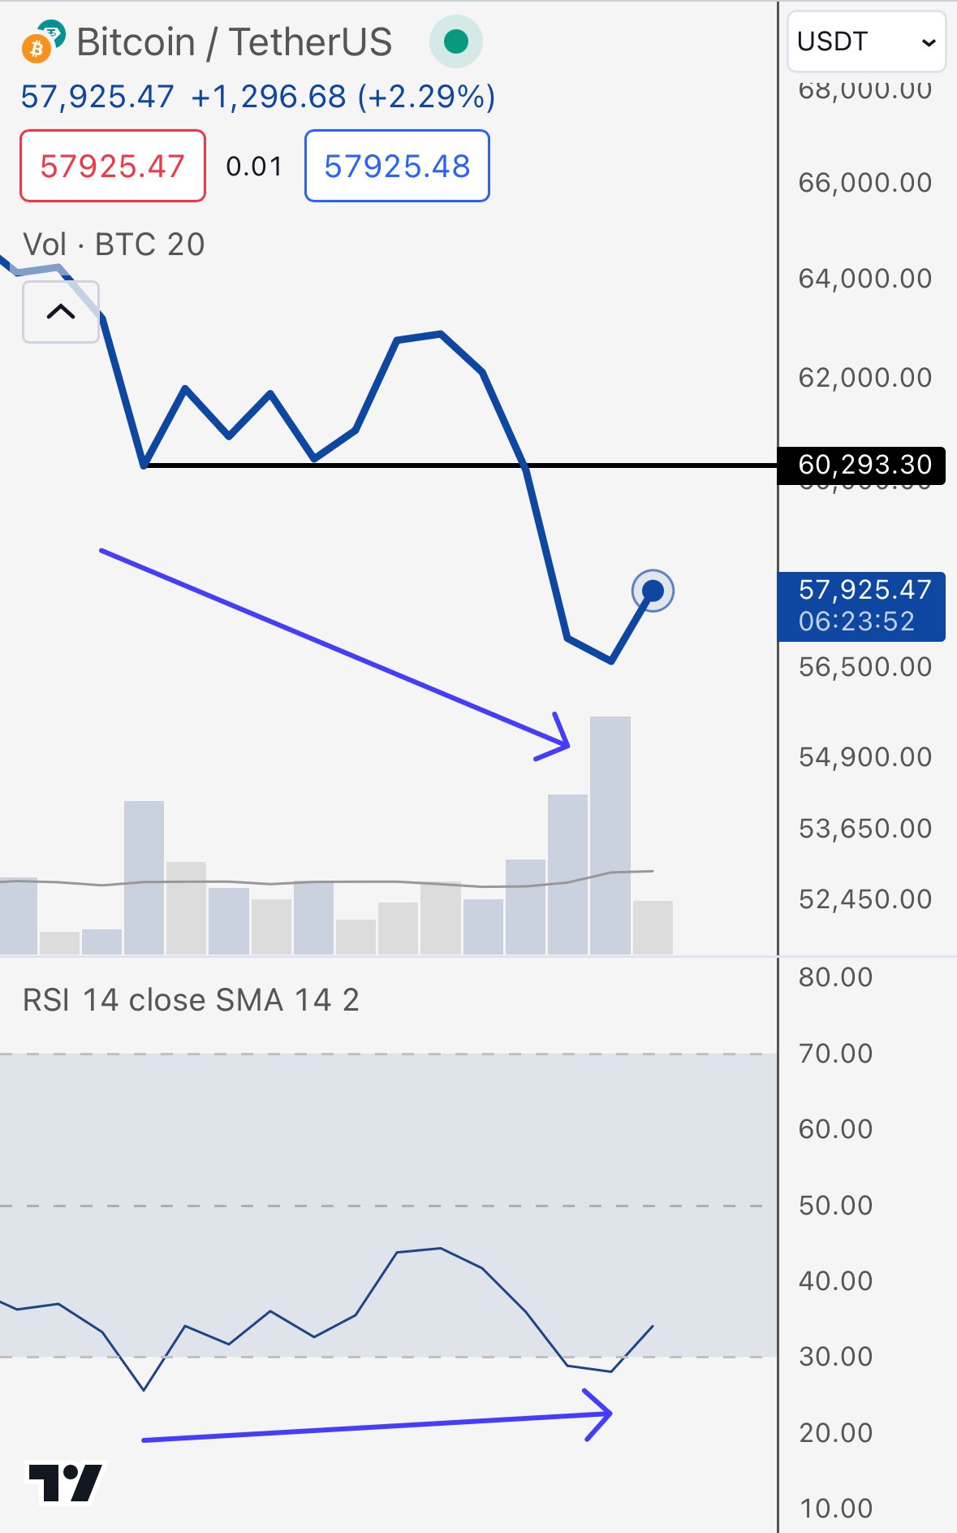
Task: Click the tallest volume bar
Action: click(610, 834)
